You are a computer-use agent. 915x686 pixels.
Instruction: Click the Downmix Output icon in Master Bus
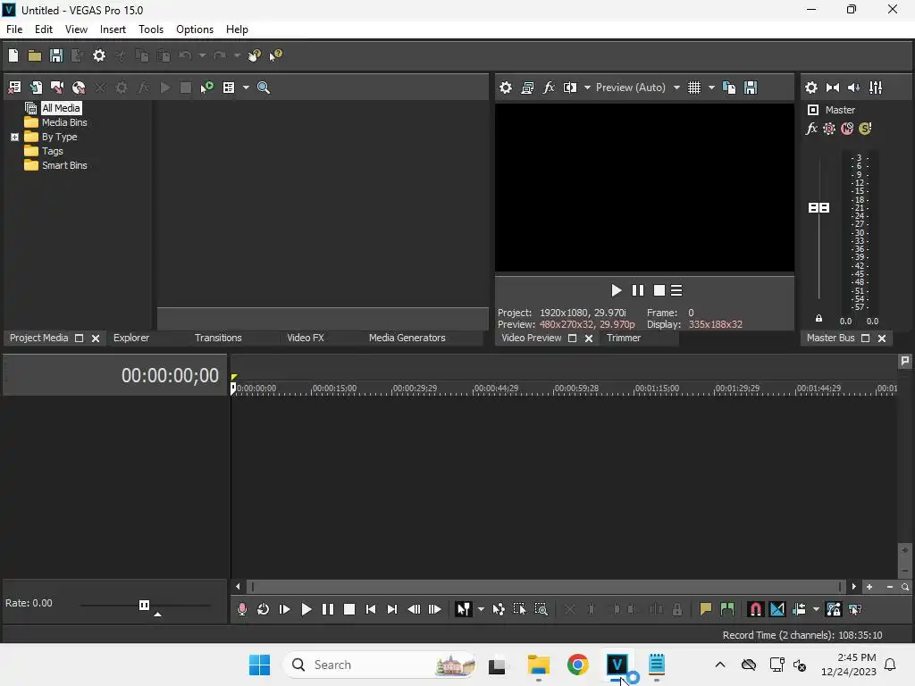pyautogui.click(x=833, y=88)
